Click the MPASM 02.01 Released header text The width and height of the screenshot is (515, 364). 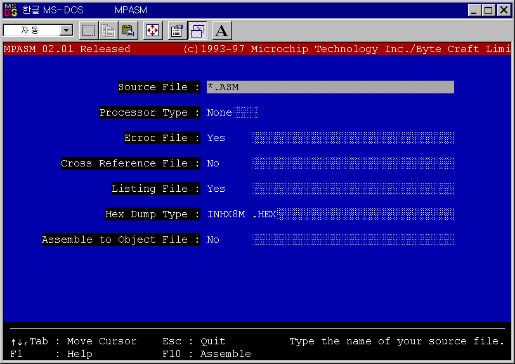point(67,49)
